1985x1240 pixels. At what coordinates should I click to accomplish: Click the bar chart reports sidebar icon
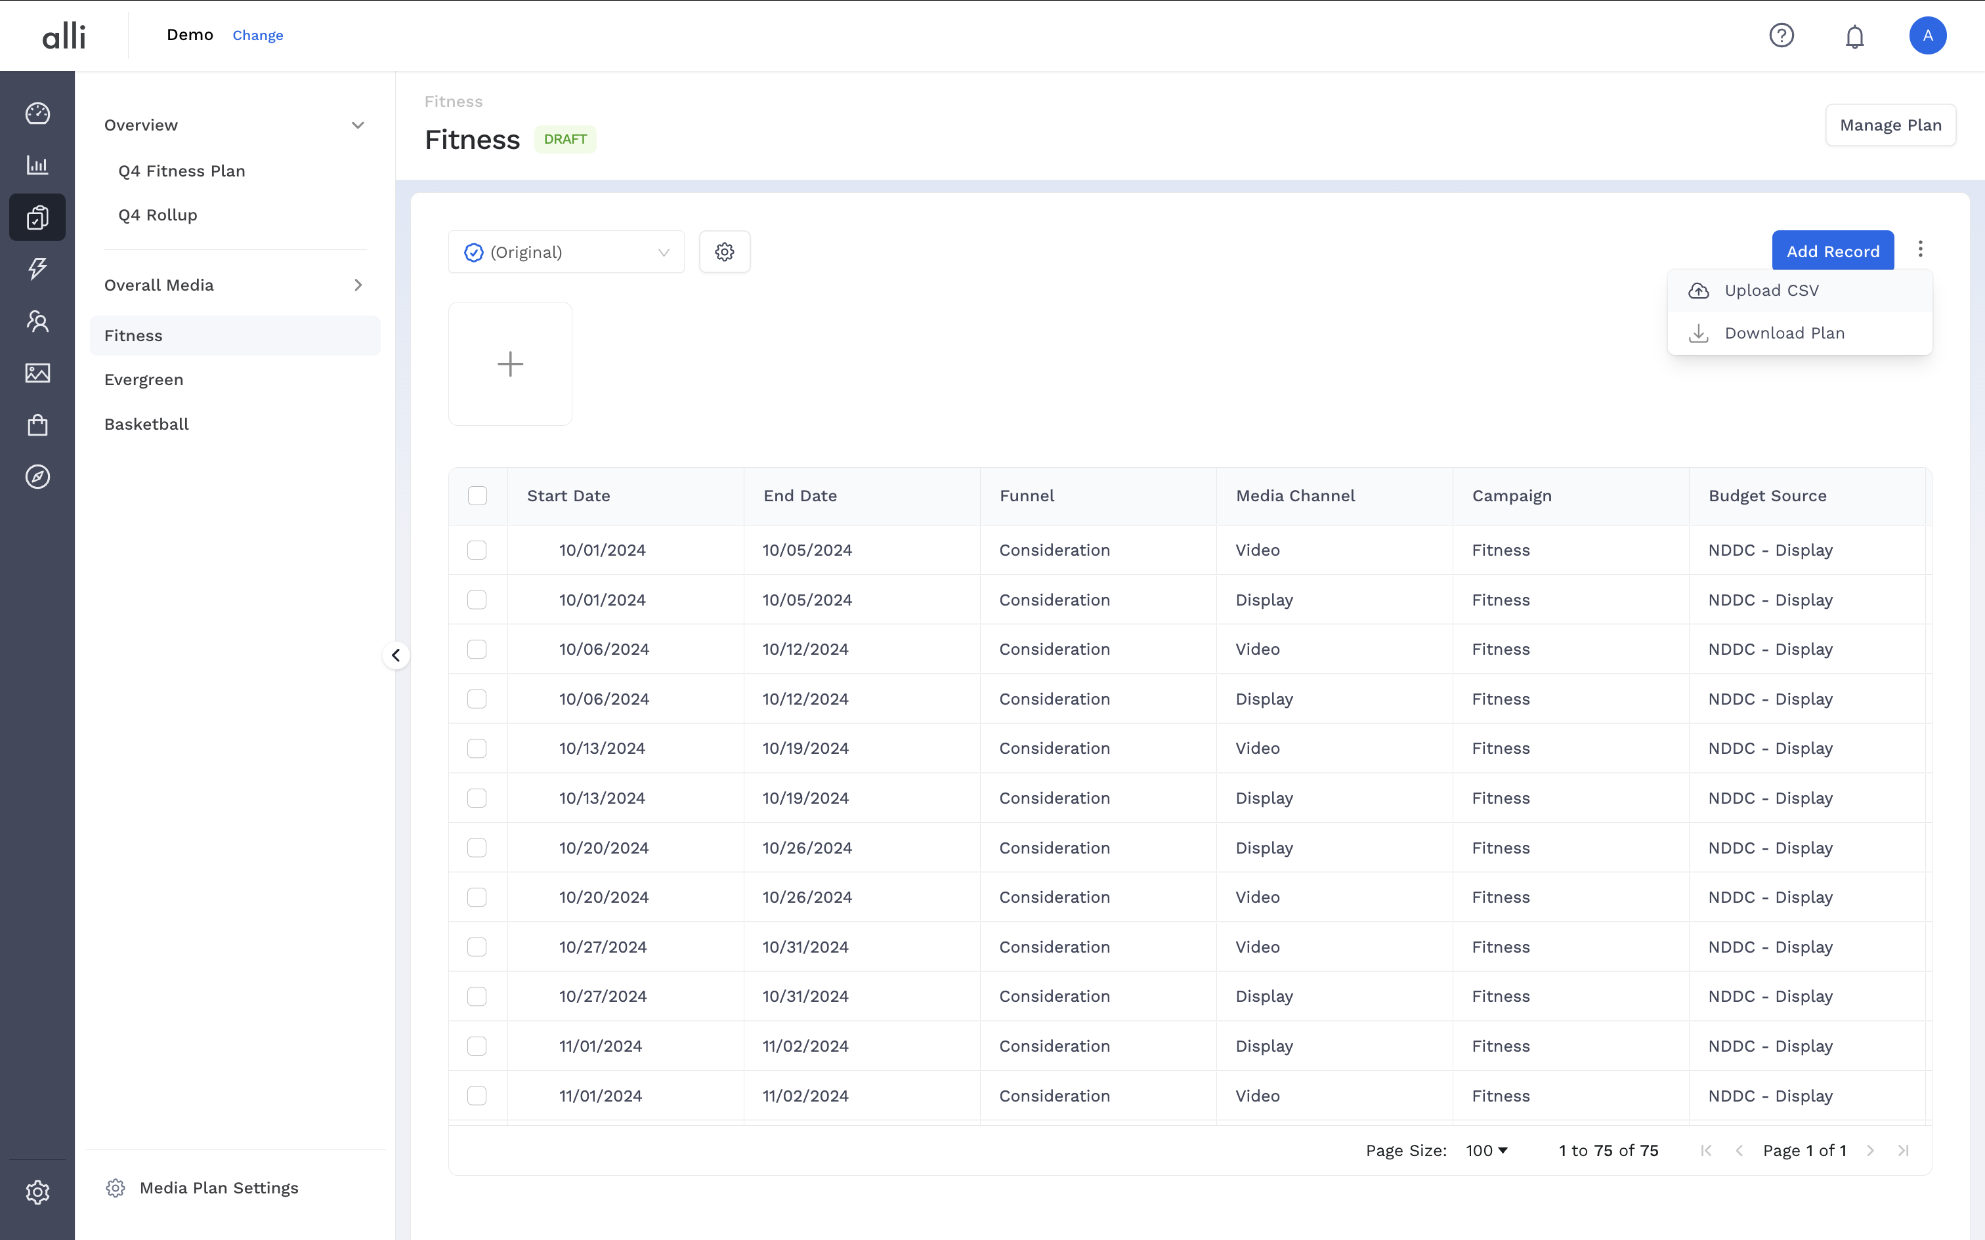(37, 165)
